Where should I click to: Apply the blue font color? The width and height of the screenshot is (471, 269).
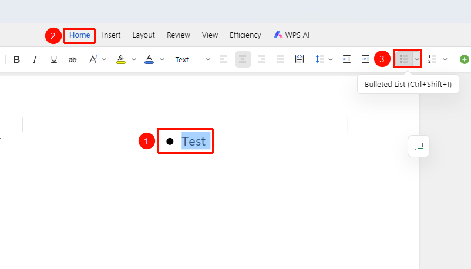[149, 59]
